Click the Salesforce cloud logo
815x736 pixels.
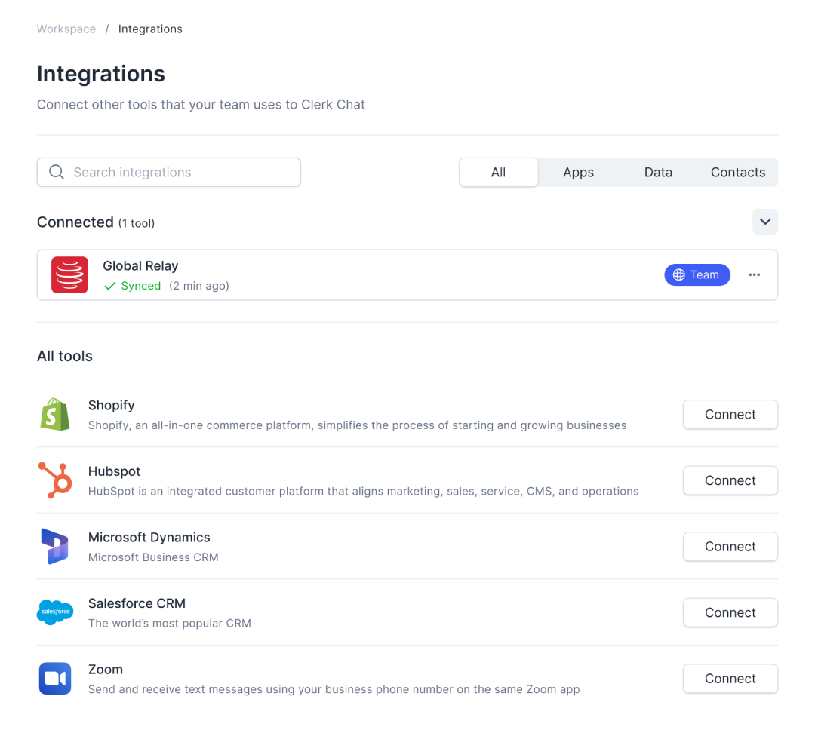(x=55, y=612)
